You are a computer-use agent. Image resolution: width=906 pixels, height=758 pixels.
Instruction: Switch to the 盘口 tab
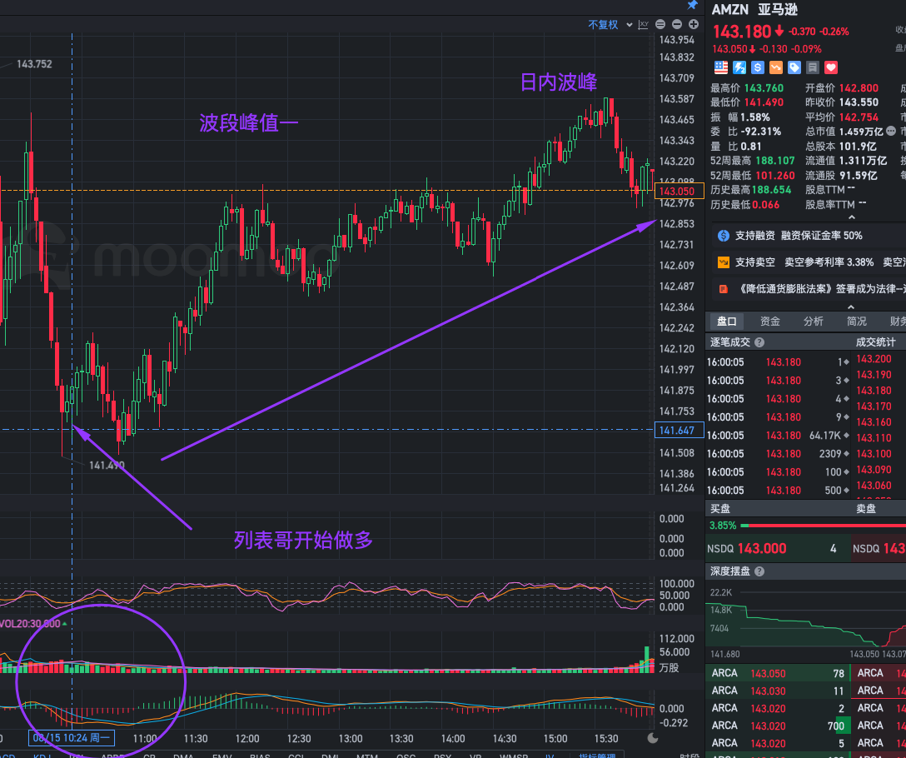[x=726, y=322]
